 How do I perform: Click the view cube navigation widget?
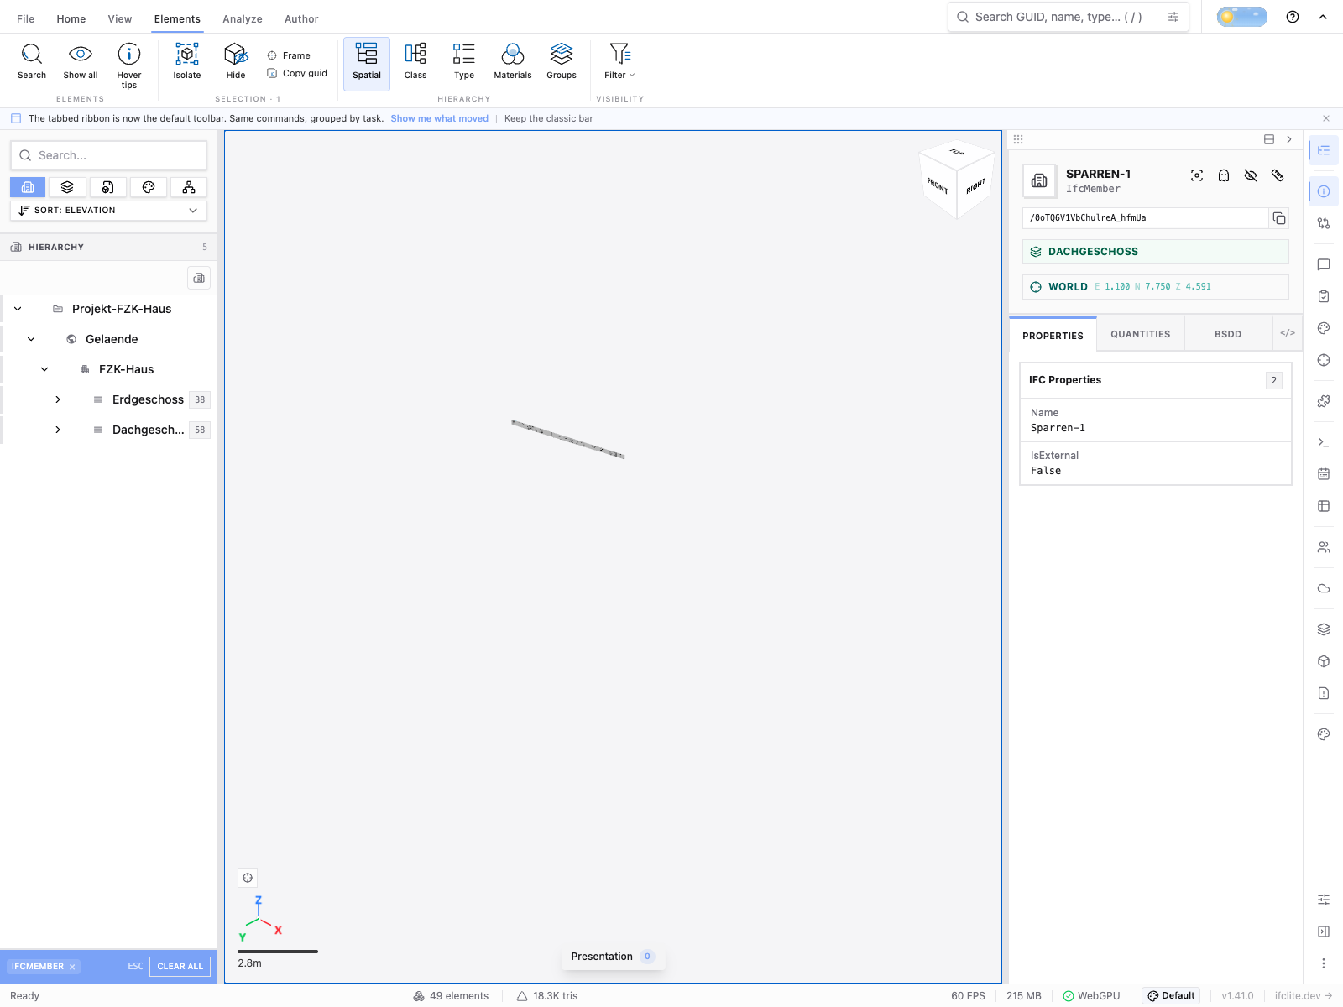[x=957, y=178]
